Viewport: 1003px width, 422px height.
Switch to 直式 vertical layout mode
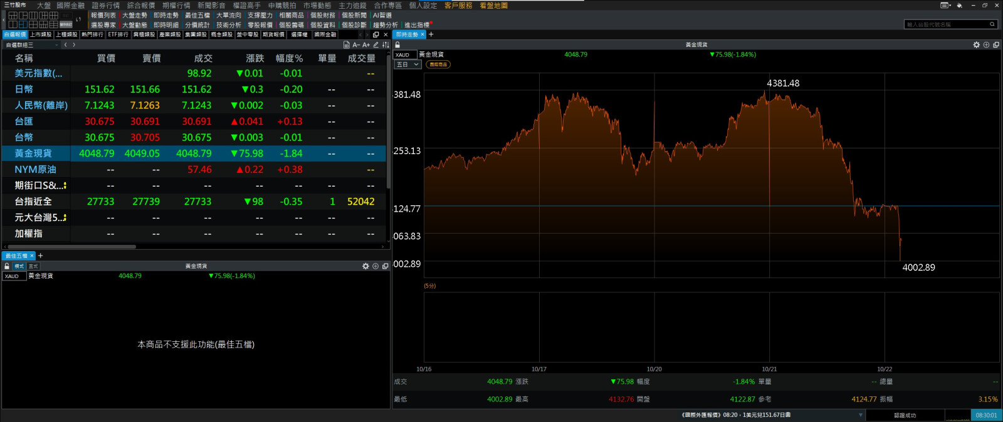tap(33, 266)
